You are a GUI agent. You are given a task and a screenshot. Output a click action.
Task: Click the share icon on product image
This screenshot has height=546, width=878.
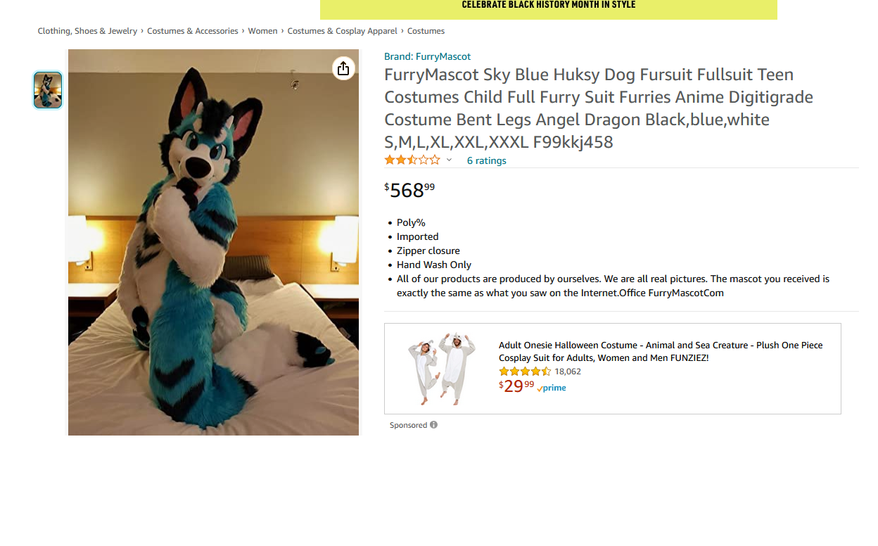pyautogui.click(x=343, y=68)
